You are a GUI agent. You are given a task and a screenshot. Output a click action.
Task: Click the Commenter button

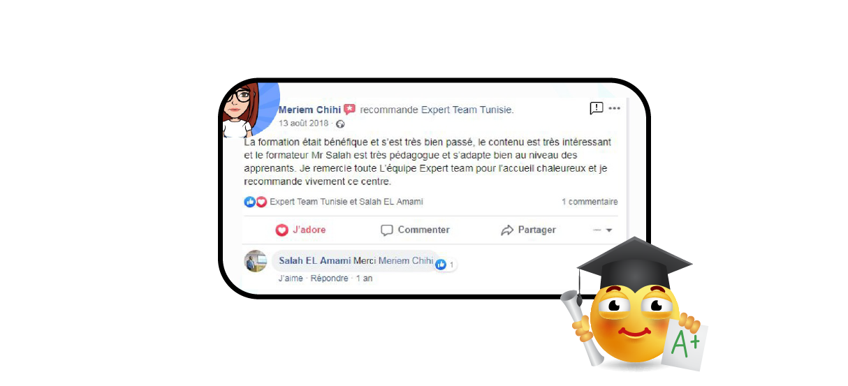[415, 230]
